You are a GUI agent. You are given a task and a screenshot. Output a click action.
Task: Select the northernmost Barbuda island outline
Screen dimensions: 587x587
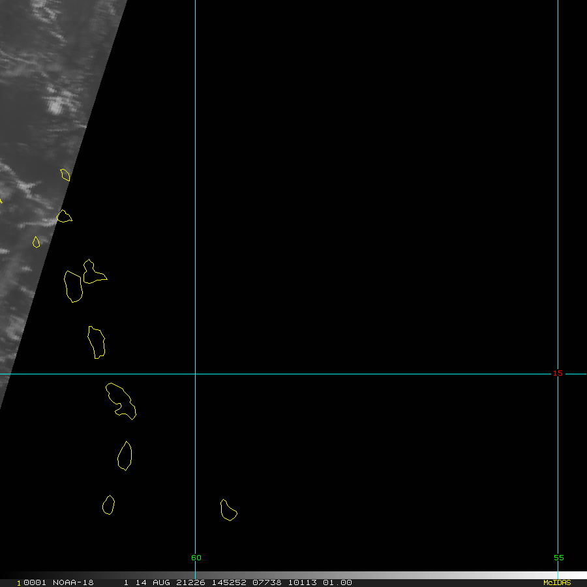click(65, 175)
